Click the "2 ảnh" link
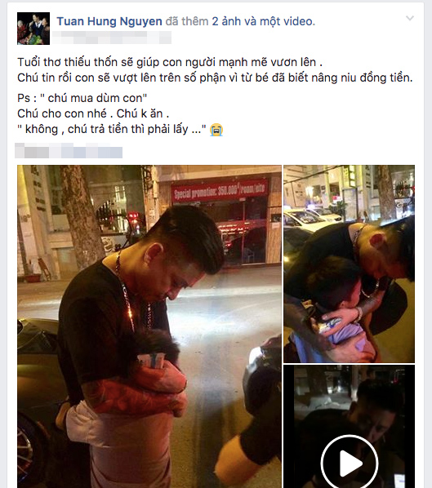432x488 pixels. (x=226, y=21)
